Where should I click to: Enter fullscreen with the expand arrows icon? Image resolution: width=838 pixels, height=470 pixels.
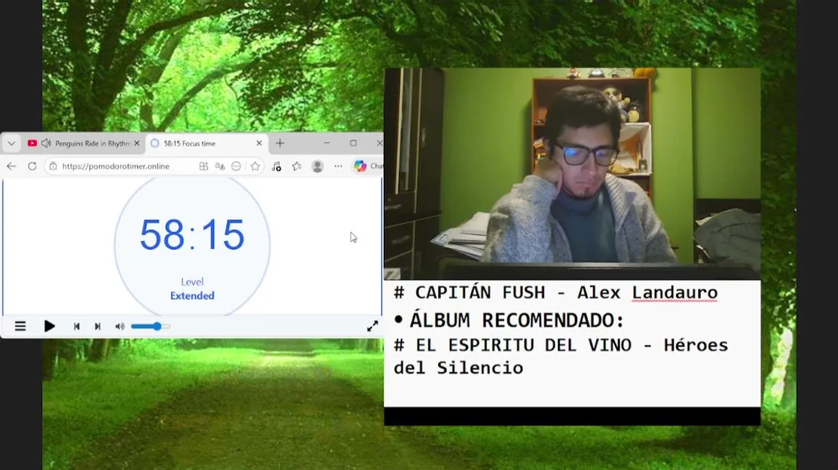pos(372,326)
